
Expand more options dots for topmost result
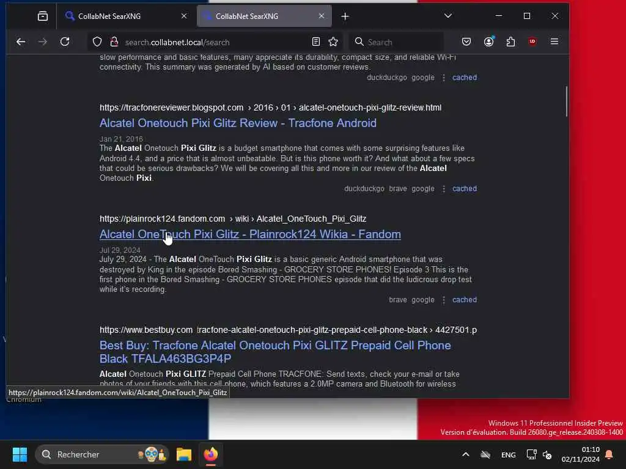444,78
